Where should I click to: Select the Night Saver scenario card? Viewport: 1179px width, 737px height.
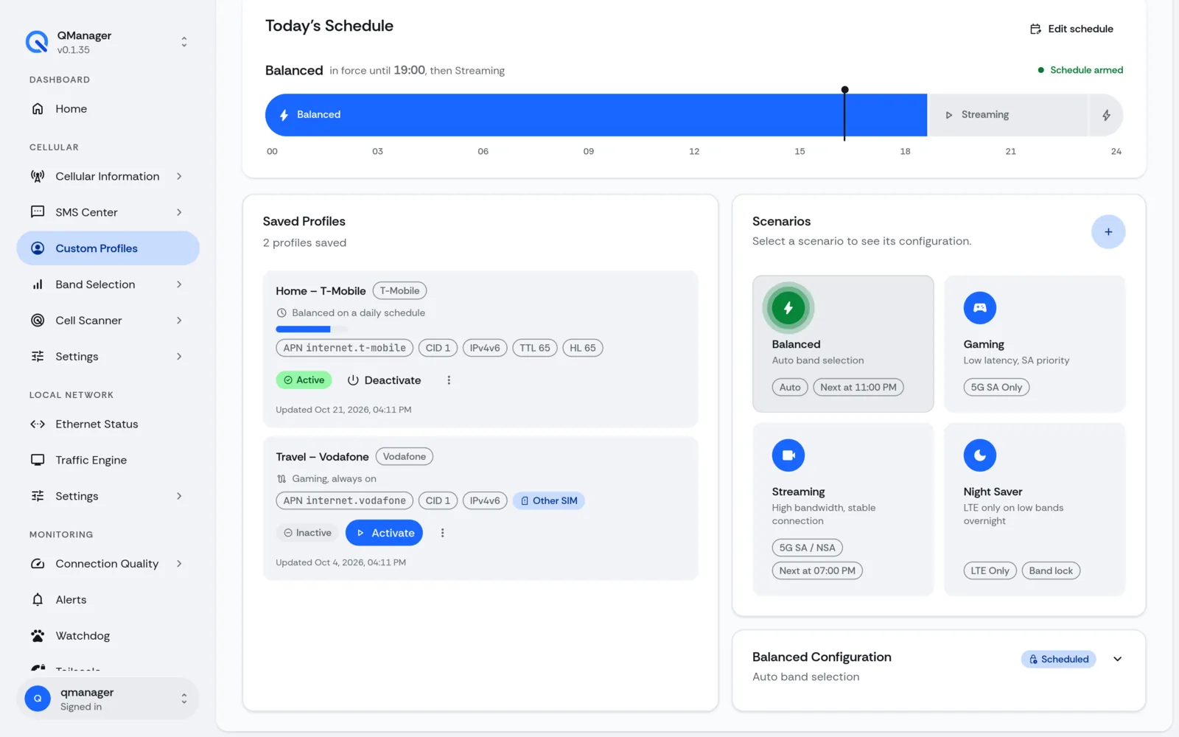pos(1035,509)
